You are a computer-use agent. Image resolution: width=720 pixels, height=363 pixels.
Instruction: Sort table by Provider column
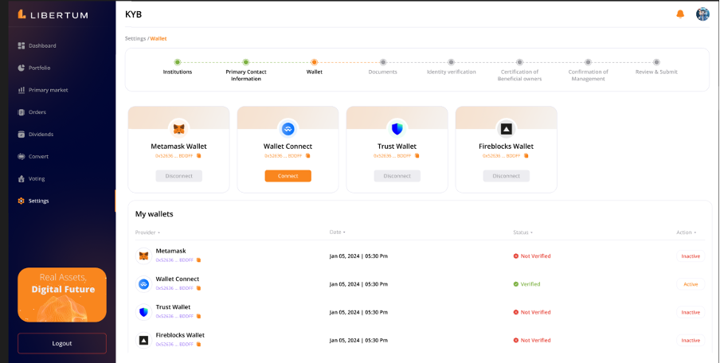tap(147, 232)
